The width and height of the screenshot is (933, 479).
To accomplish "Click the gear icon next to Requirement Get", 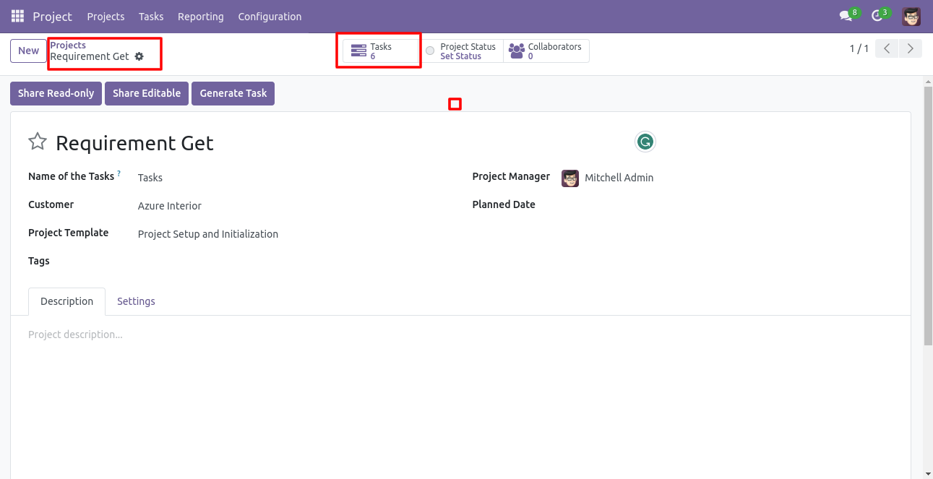I will tap(139, 56).
